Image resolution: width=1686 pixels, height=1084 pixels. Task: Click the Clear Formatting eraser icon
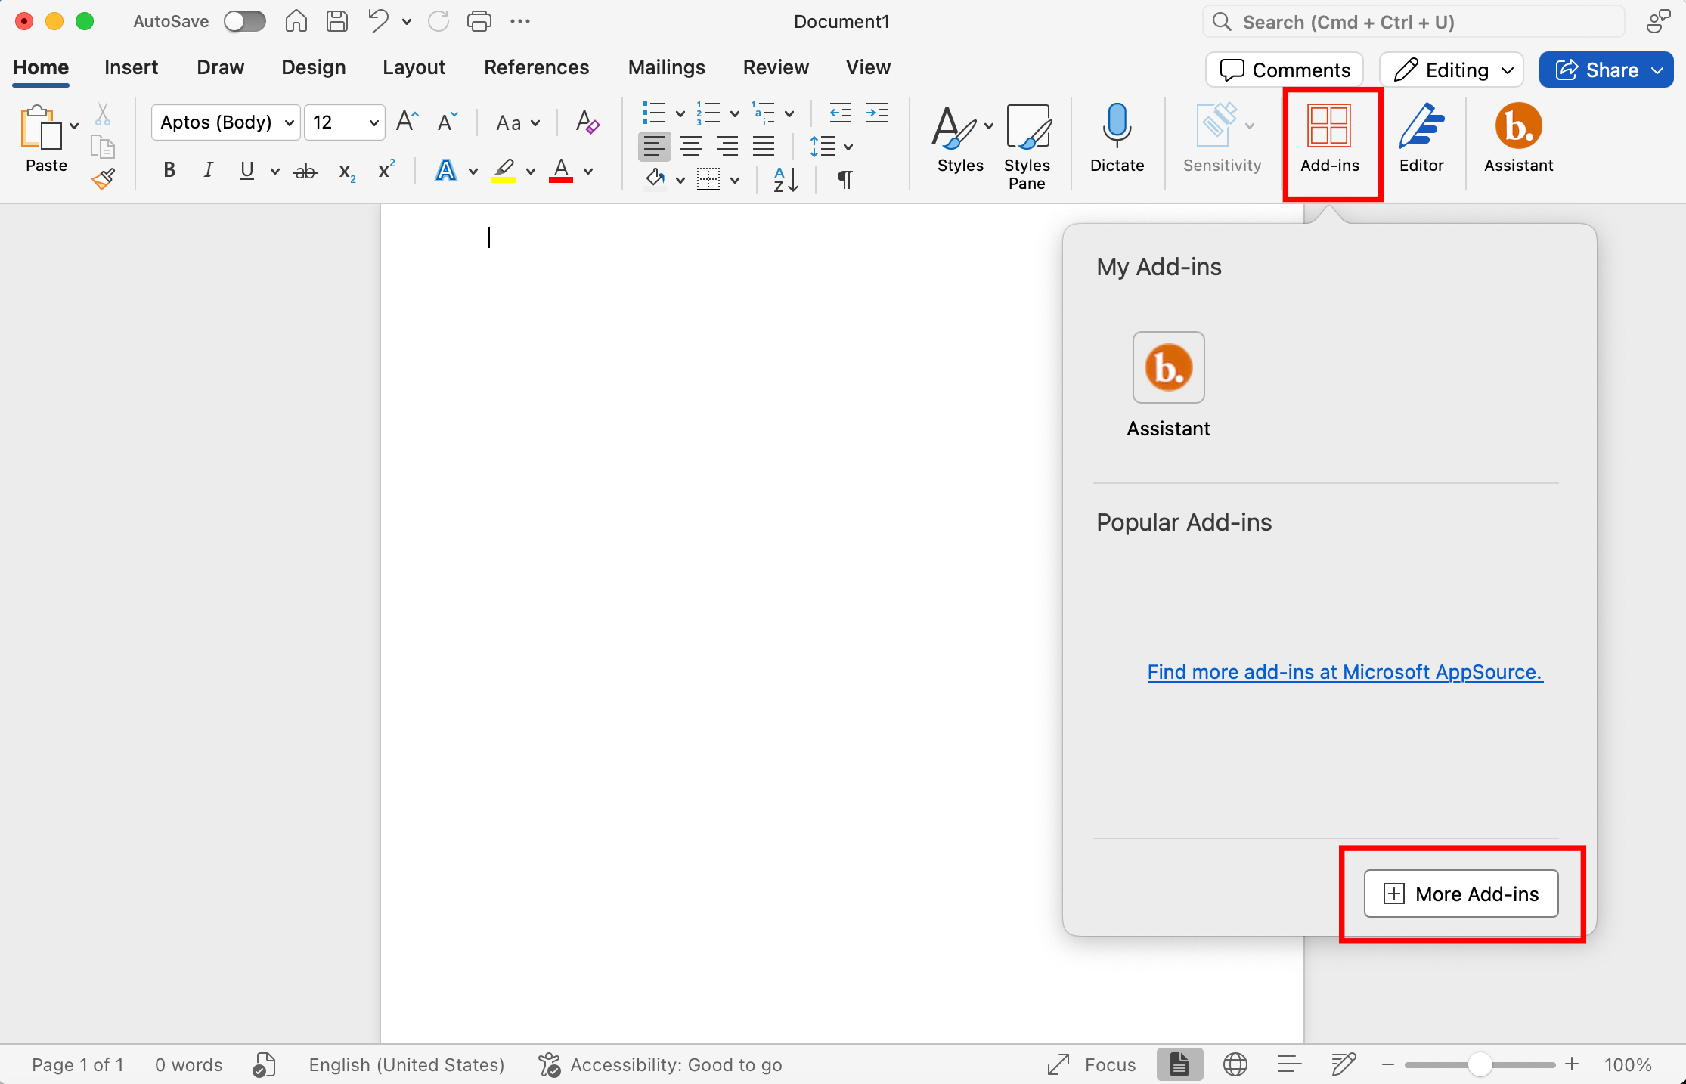coord(587,122)
